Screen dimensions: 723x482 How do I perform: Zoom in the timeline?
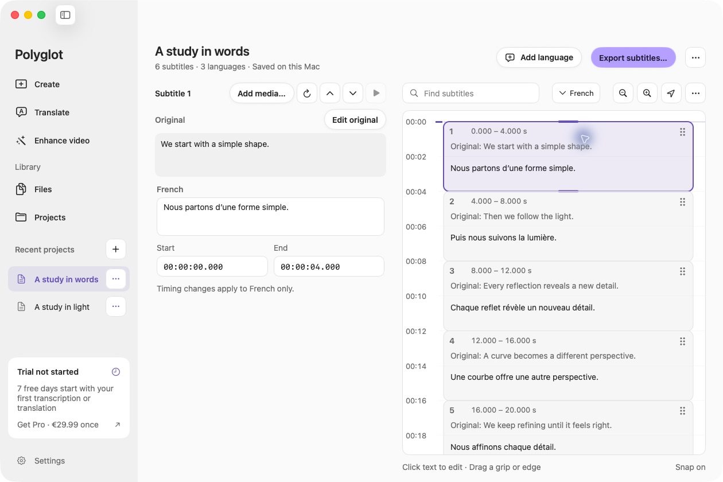coord(647,93)
